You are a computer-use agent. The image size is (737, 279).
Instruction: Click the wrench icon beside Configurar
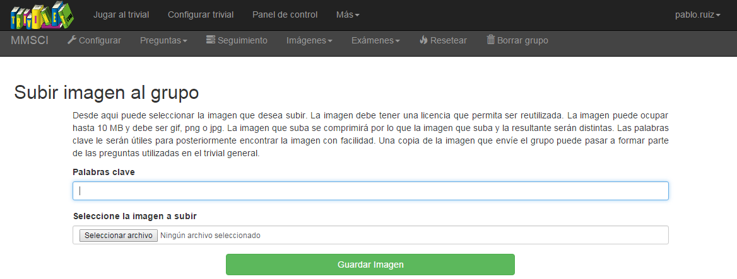(72, 40)
